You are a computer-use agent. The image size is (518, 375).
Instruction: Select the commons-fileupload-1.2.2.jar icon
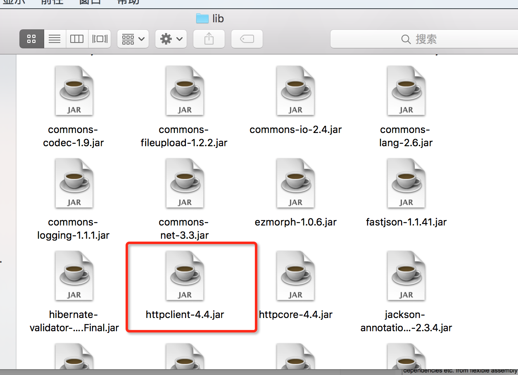pyautogui.click(x=185, y=91)
